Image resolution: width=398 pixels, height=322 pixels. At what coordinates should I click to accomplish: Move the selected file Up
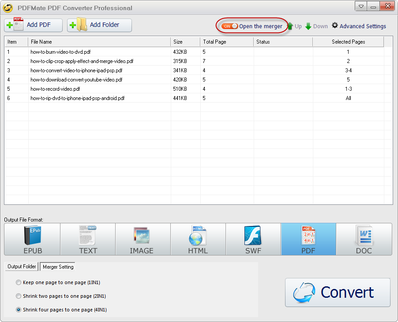pos(294,26)
